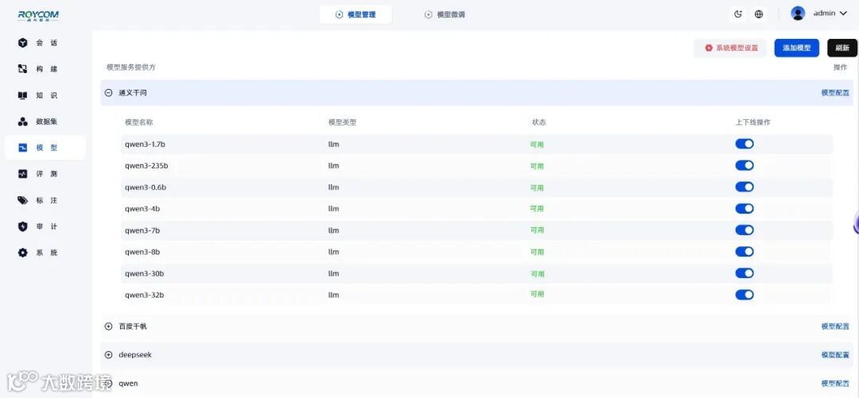Expand the 百度千帆 provider group
The height and width of the screenshot is (398, 859).
(108, 327)
